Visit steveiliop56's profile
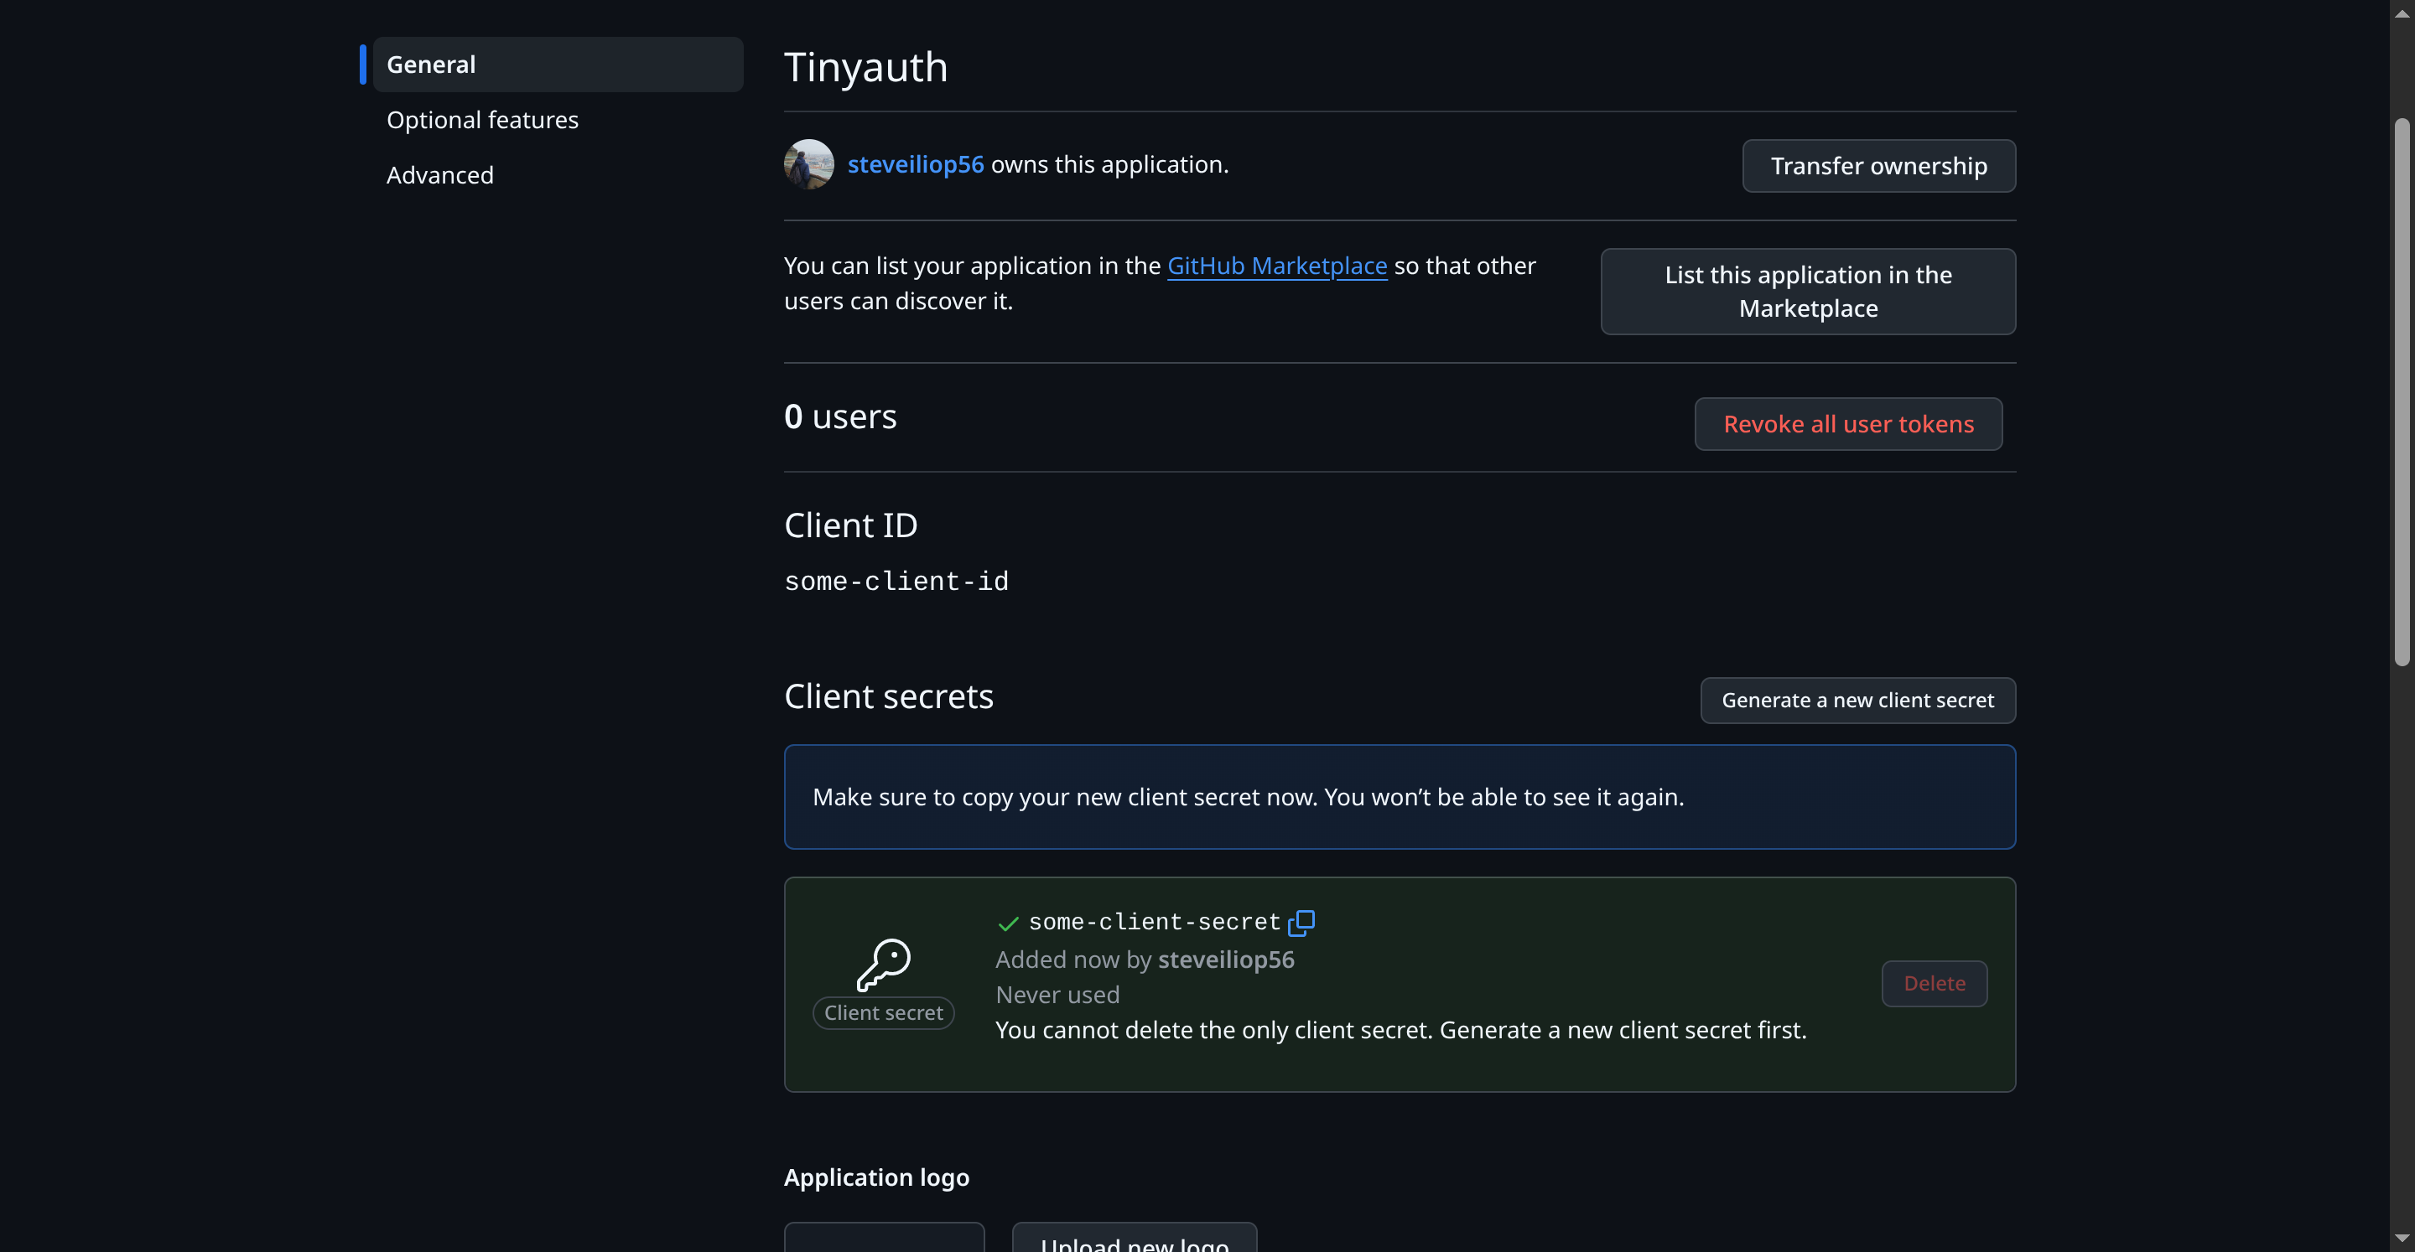The width and height of the screenshot is (2415, 1252). pyautogui.click(x=915, y=163)
